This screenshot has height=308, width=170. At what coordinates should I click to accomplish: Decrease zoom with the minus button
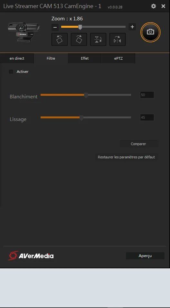pos(55,27)
